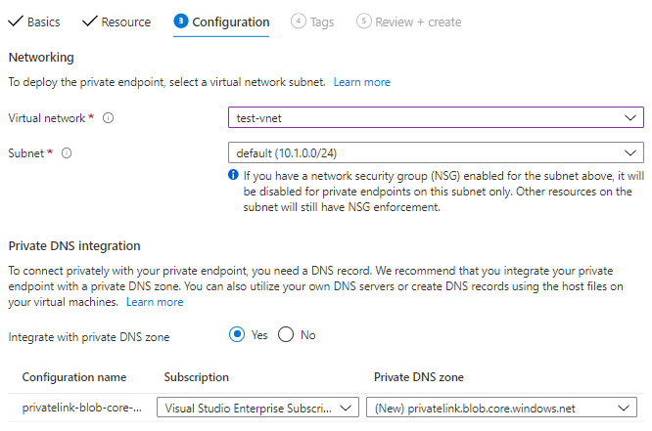Open Learn more link under Private DNS integration
Screen dimensions: 652x431
(x=155, y=303)
